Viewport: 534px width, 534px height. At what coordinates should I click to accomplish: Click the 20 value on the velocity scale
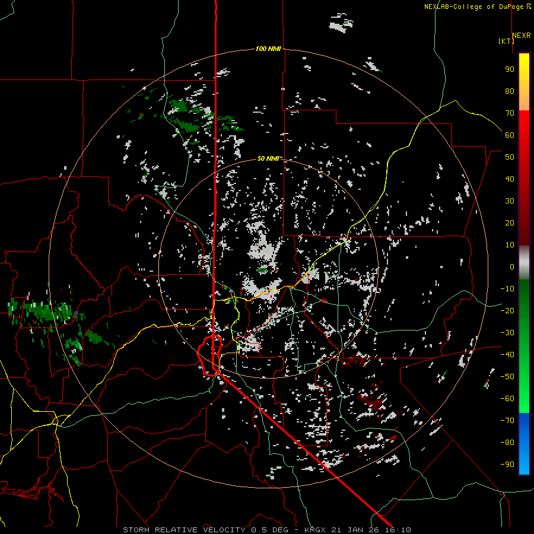[x=510, y=223]
